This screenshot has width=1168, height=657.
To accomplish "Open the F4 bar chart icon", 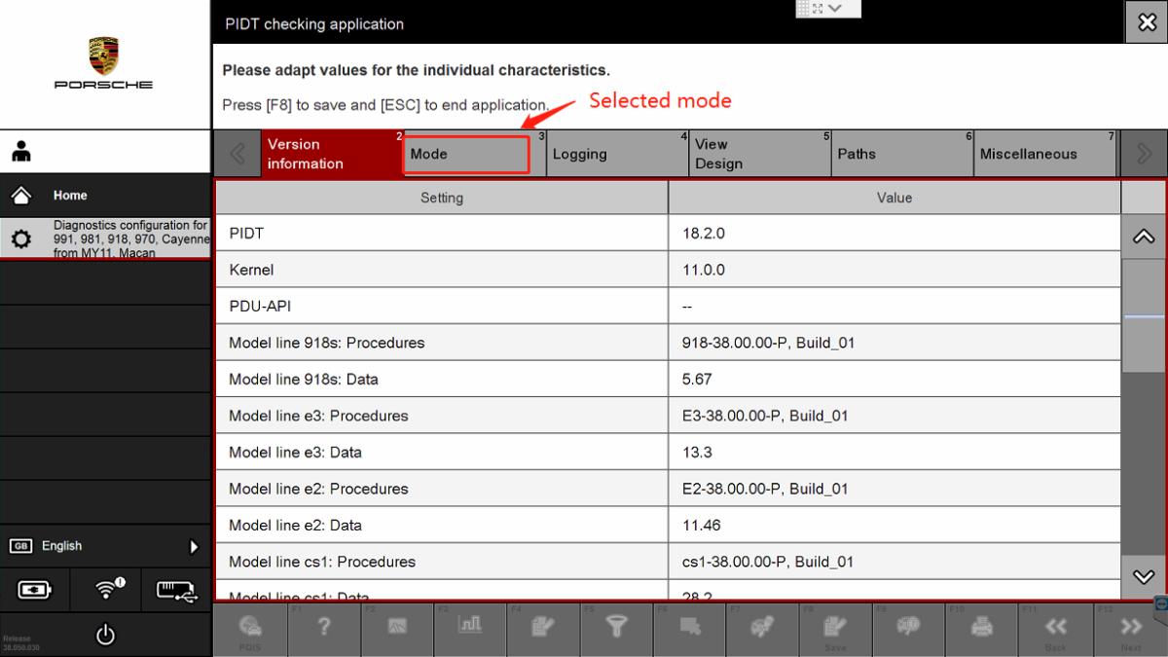I will (470, 628).
